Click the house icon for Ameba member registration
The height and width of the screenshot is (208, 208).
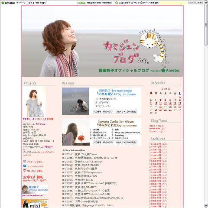coord(141,3)
